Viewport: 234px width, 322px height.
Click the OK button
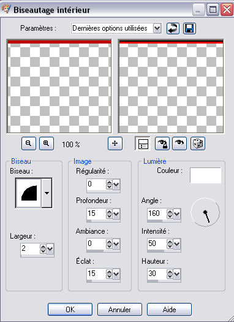[x=70, y=309]
